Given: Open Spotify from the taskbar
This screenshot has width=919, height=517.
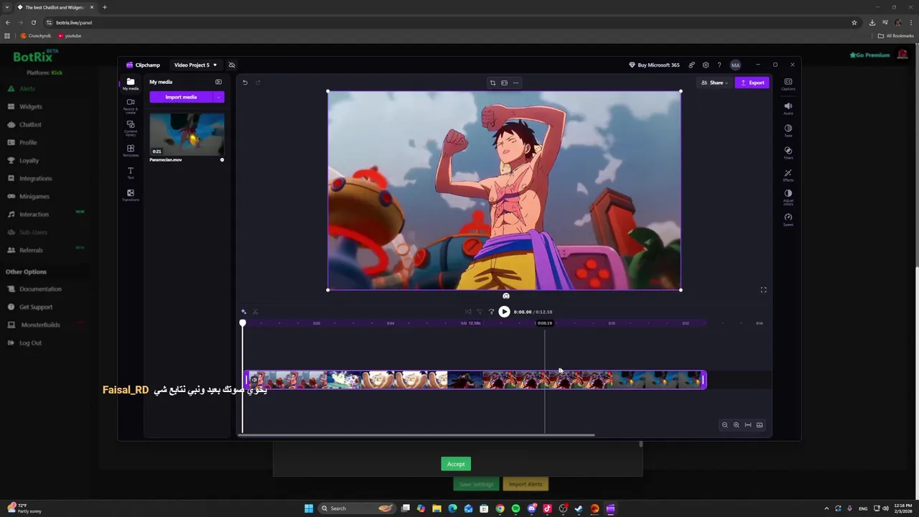Looking at the screenshot, I should pyautogui.click(x=516, y=508).
